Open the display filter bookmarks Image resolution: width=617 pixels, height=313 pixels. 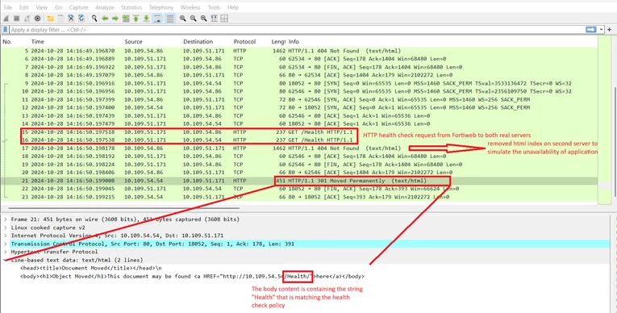pos(5,30)
